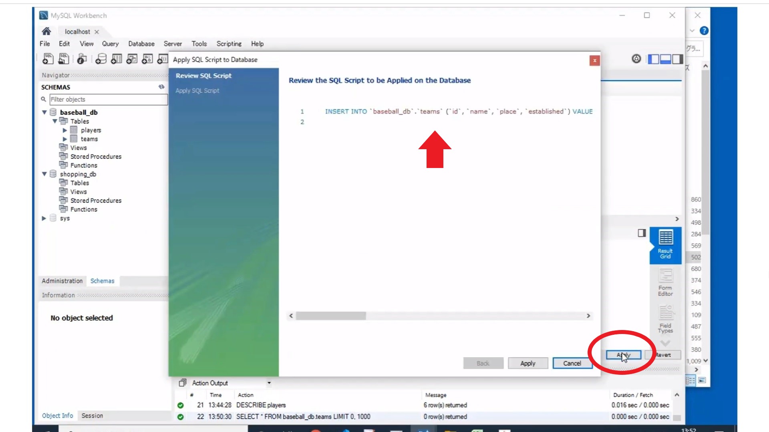The width and height of the screenshot is (769, 432).
Task: Open the Action Output dropdown
Action: click(269, 383)
